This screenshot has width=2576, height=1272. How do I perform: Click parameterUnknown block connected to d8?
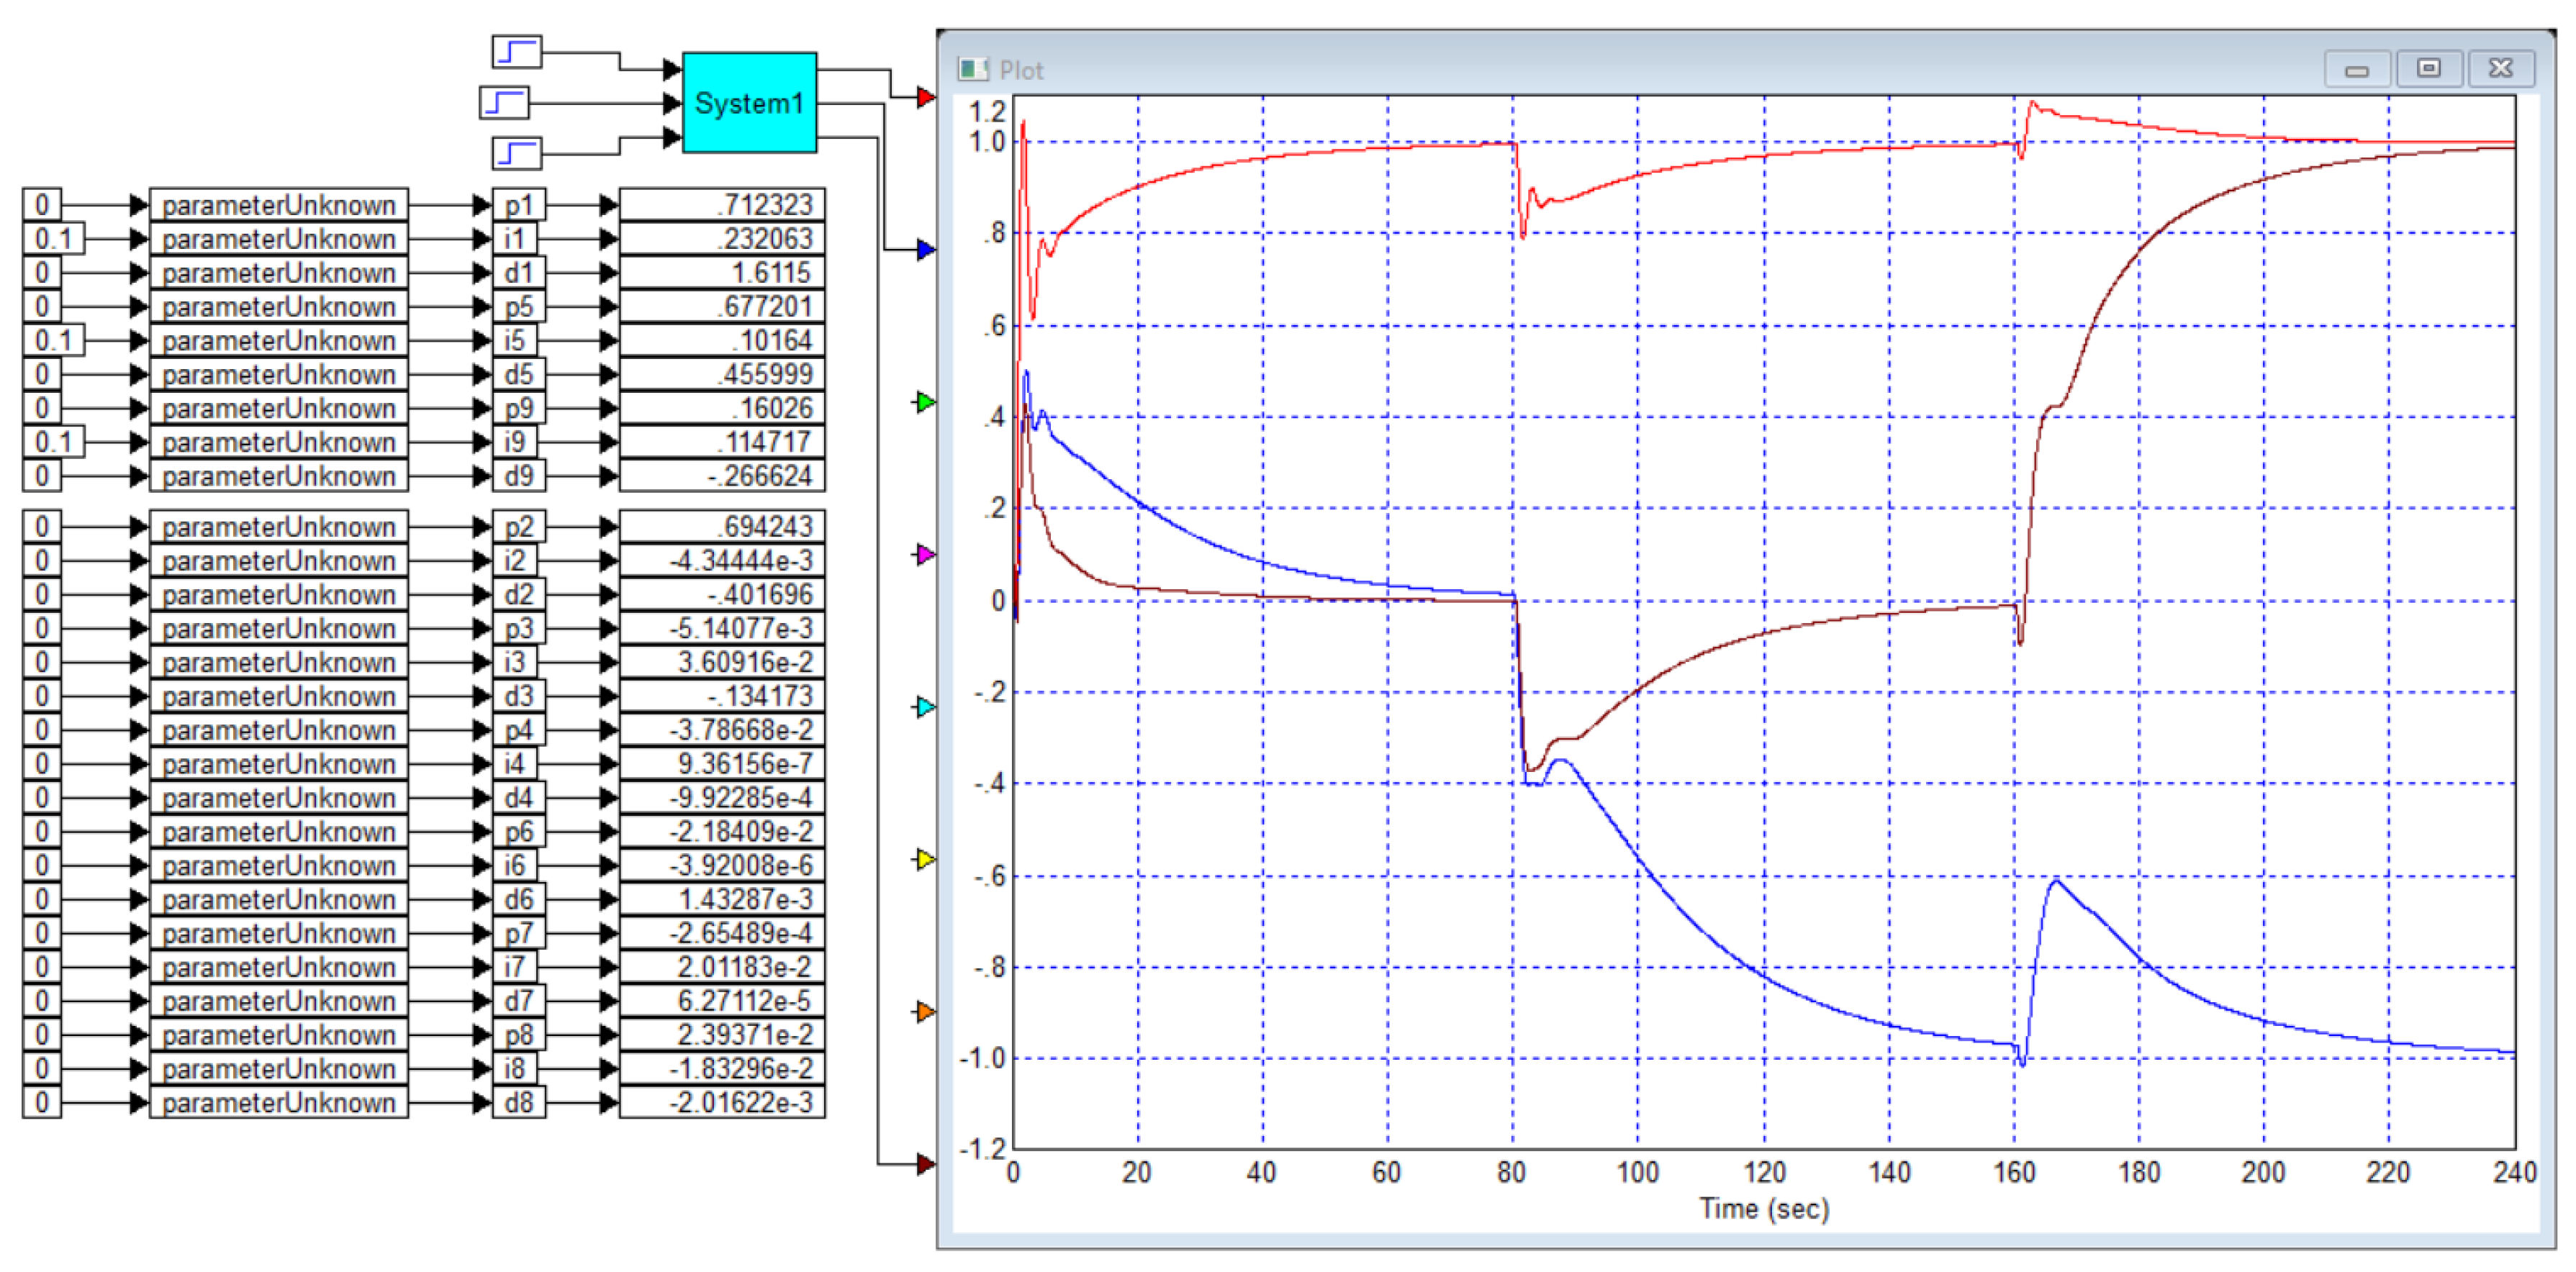click(x=279, y=1102)
